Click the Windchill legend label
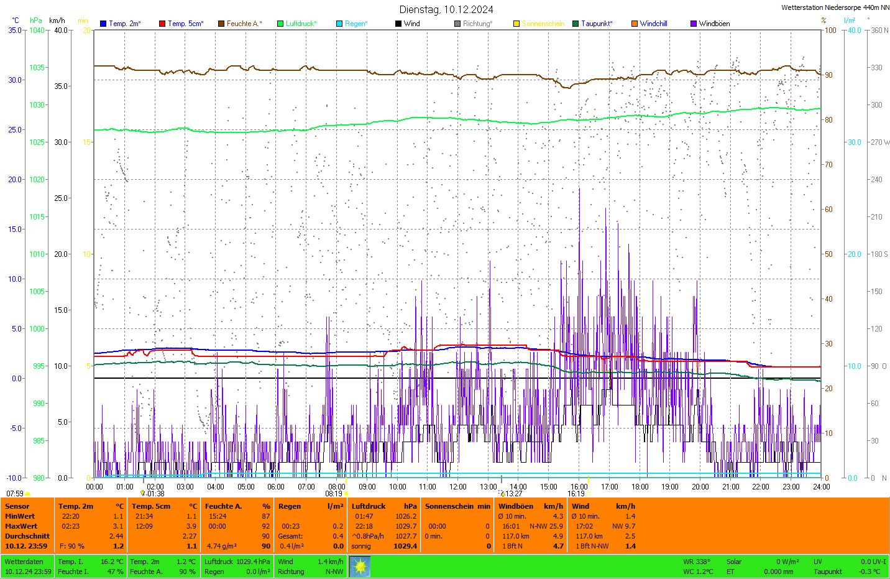The width and height of the screenshot is (890, 579). 653,24
